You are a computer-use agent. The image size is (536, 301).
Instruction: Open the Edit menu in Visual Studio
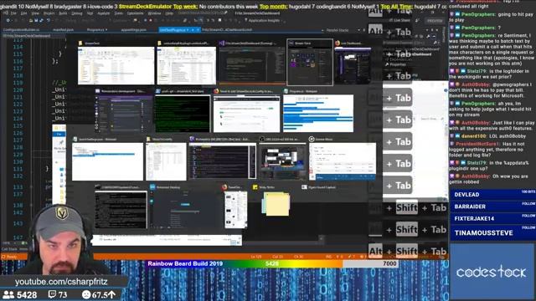pos(23,13)
